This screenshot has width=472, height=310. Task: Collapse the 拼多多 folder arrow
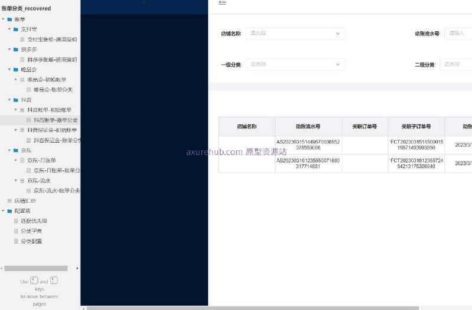[9, 50]
